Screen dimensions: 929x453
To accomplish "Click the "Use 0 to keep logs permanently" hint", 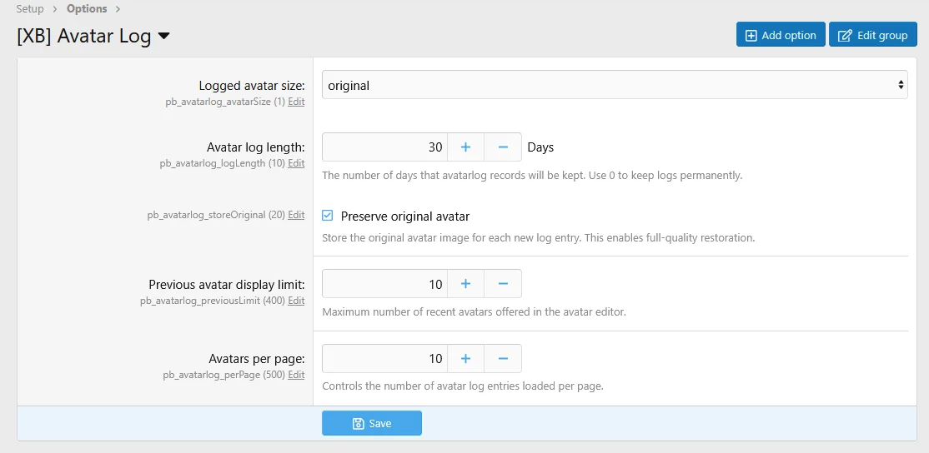I will [x=665, y=176].
